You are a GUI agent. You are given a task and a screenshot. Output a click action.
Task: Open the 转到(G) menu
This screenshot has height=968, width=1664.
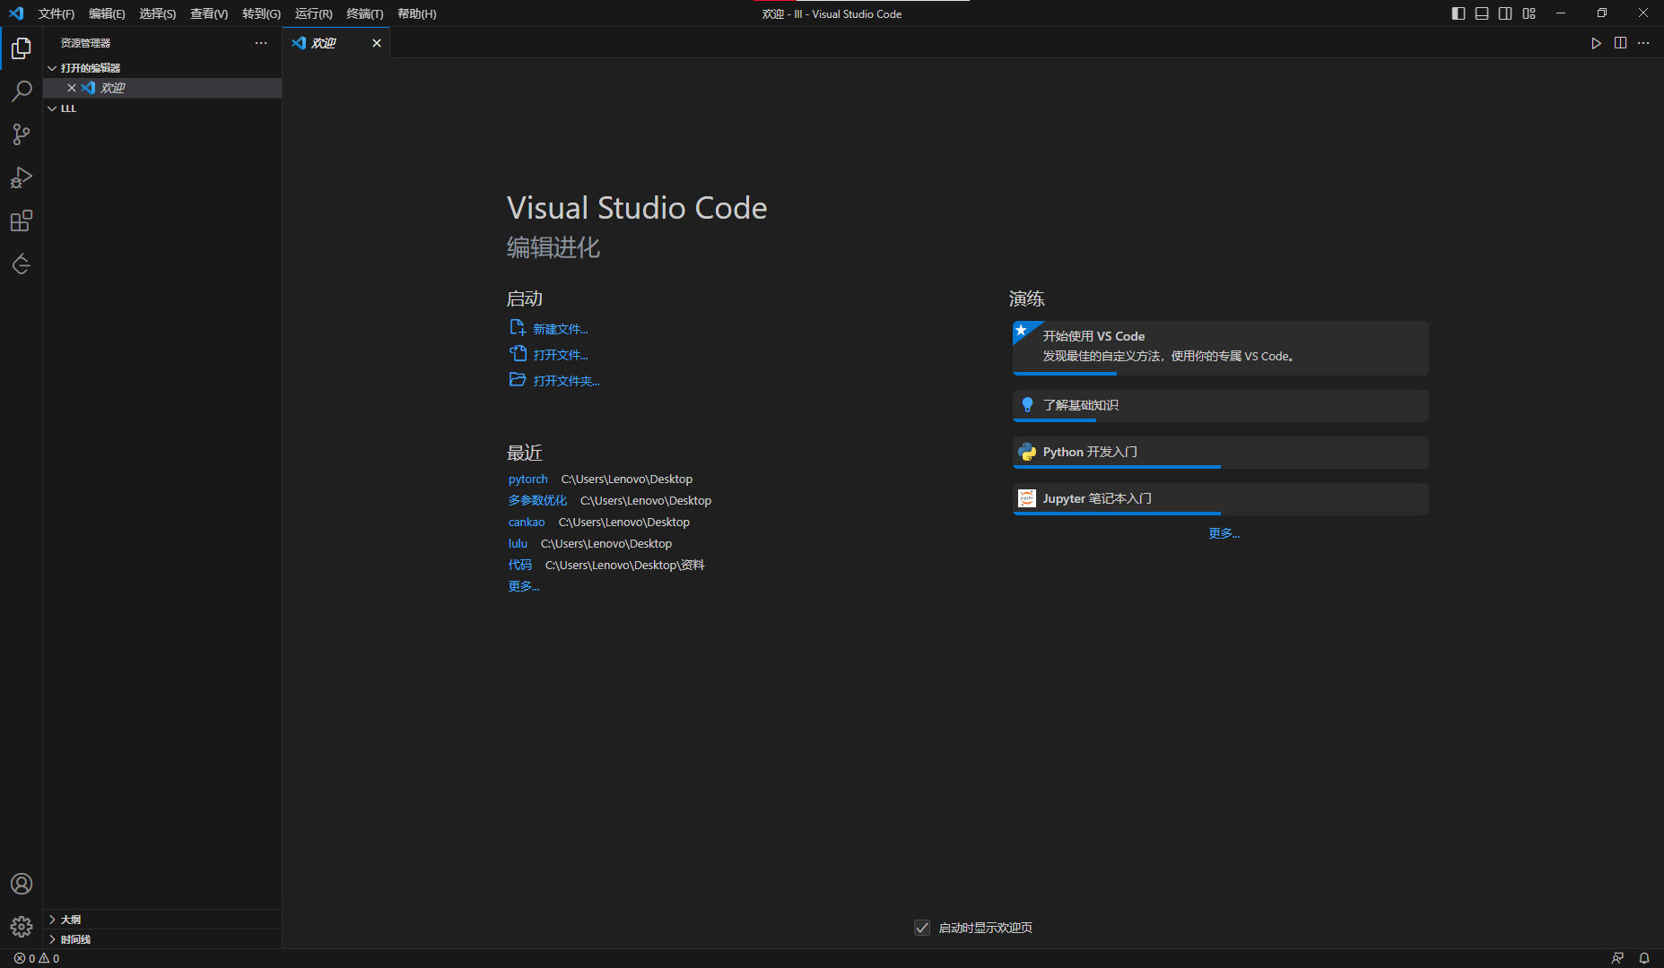[261, 13]
